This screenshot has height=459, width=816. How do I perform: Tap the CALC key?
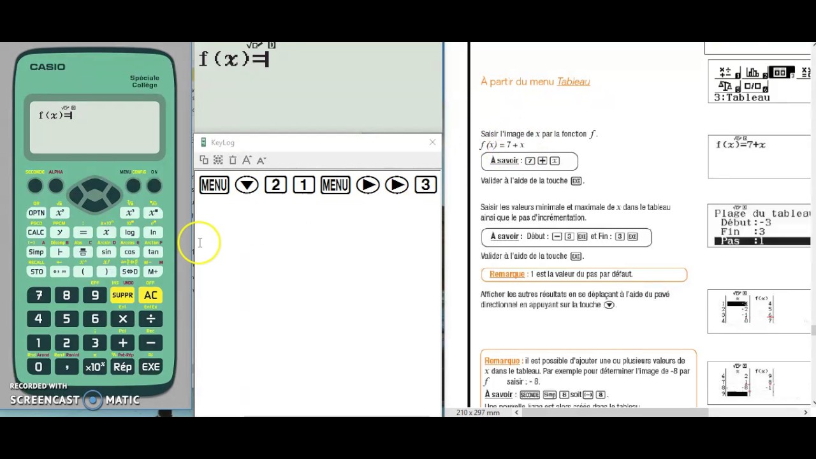click(36, 233)
